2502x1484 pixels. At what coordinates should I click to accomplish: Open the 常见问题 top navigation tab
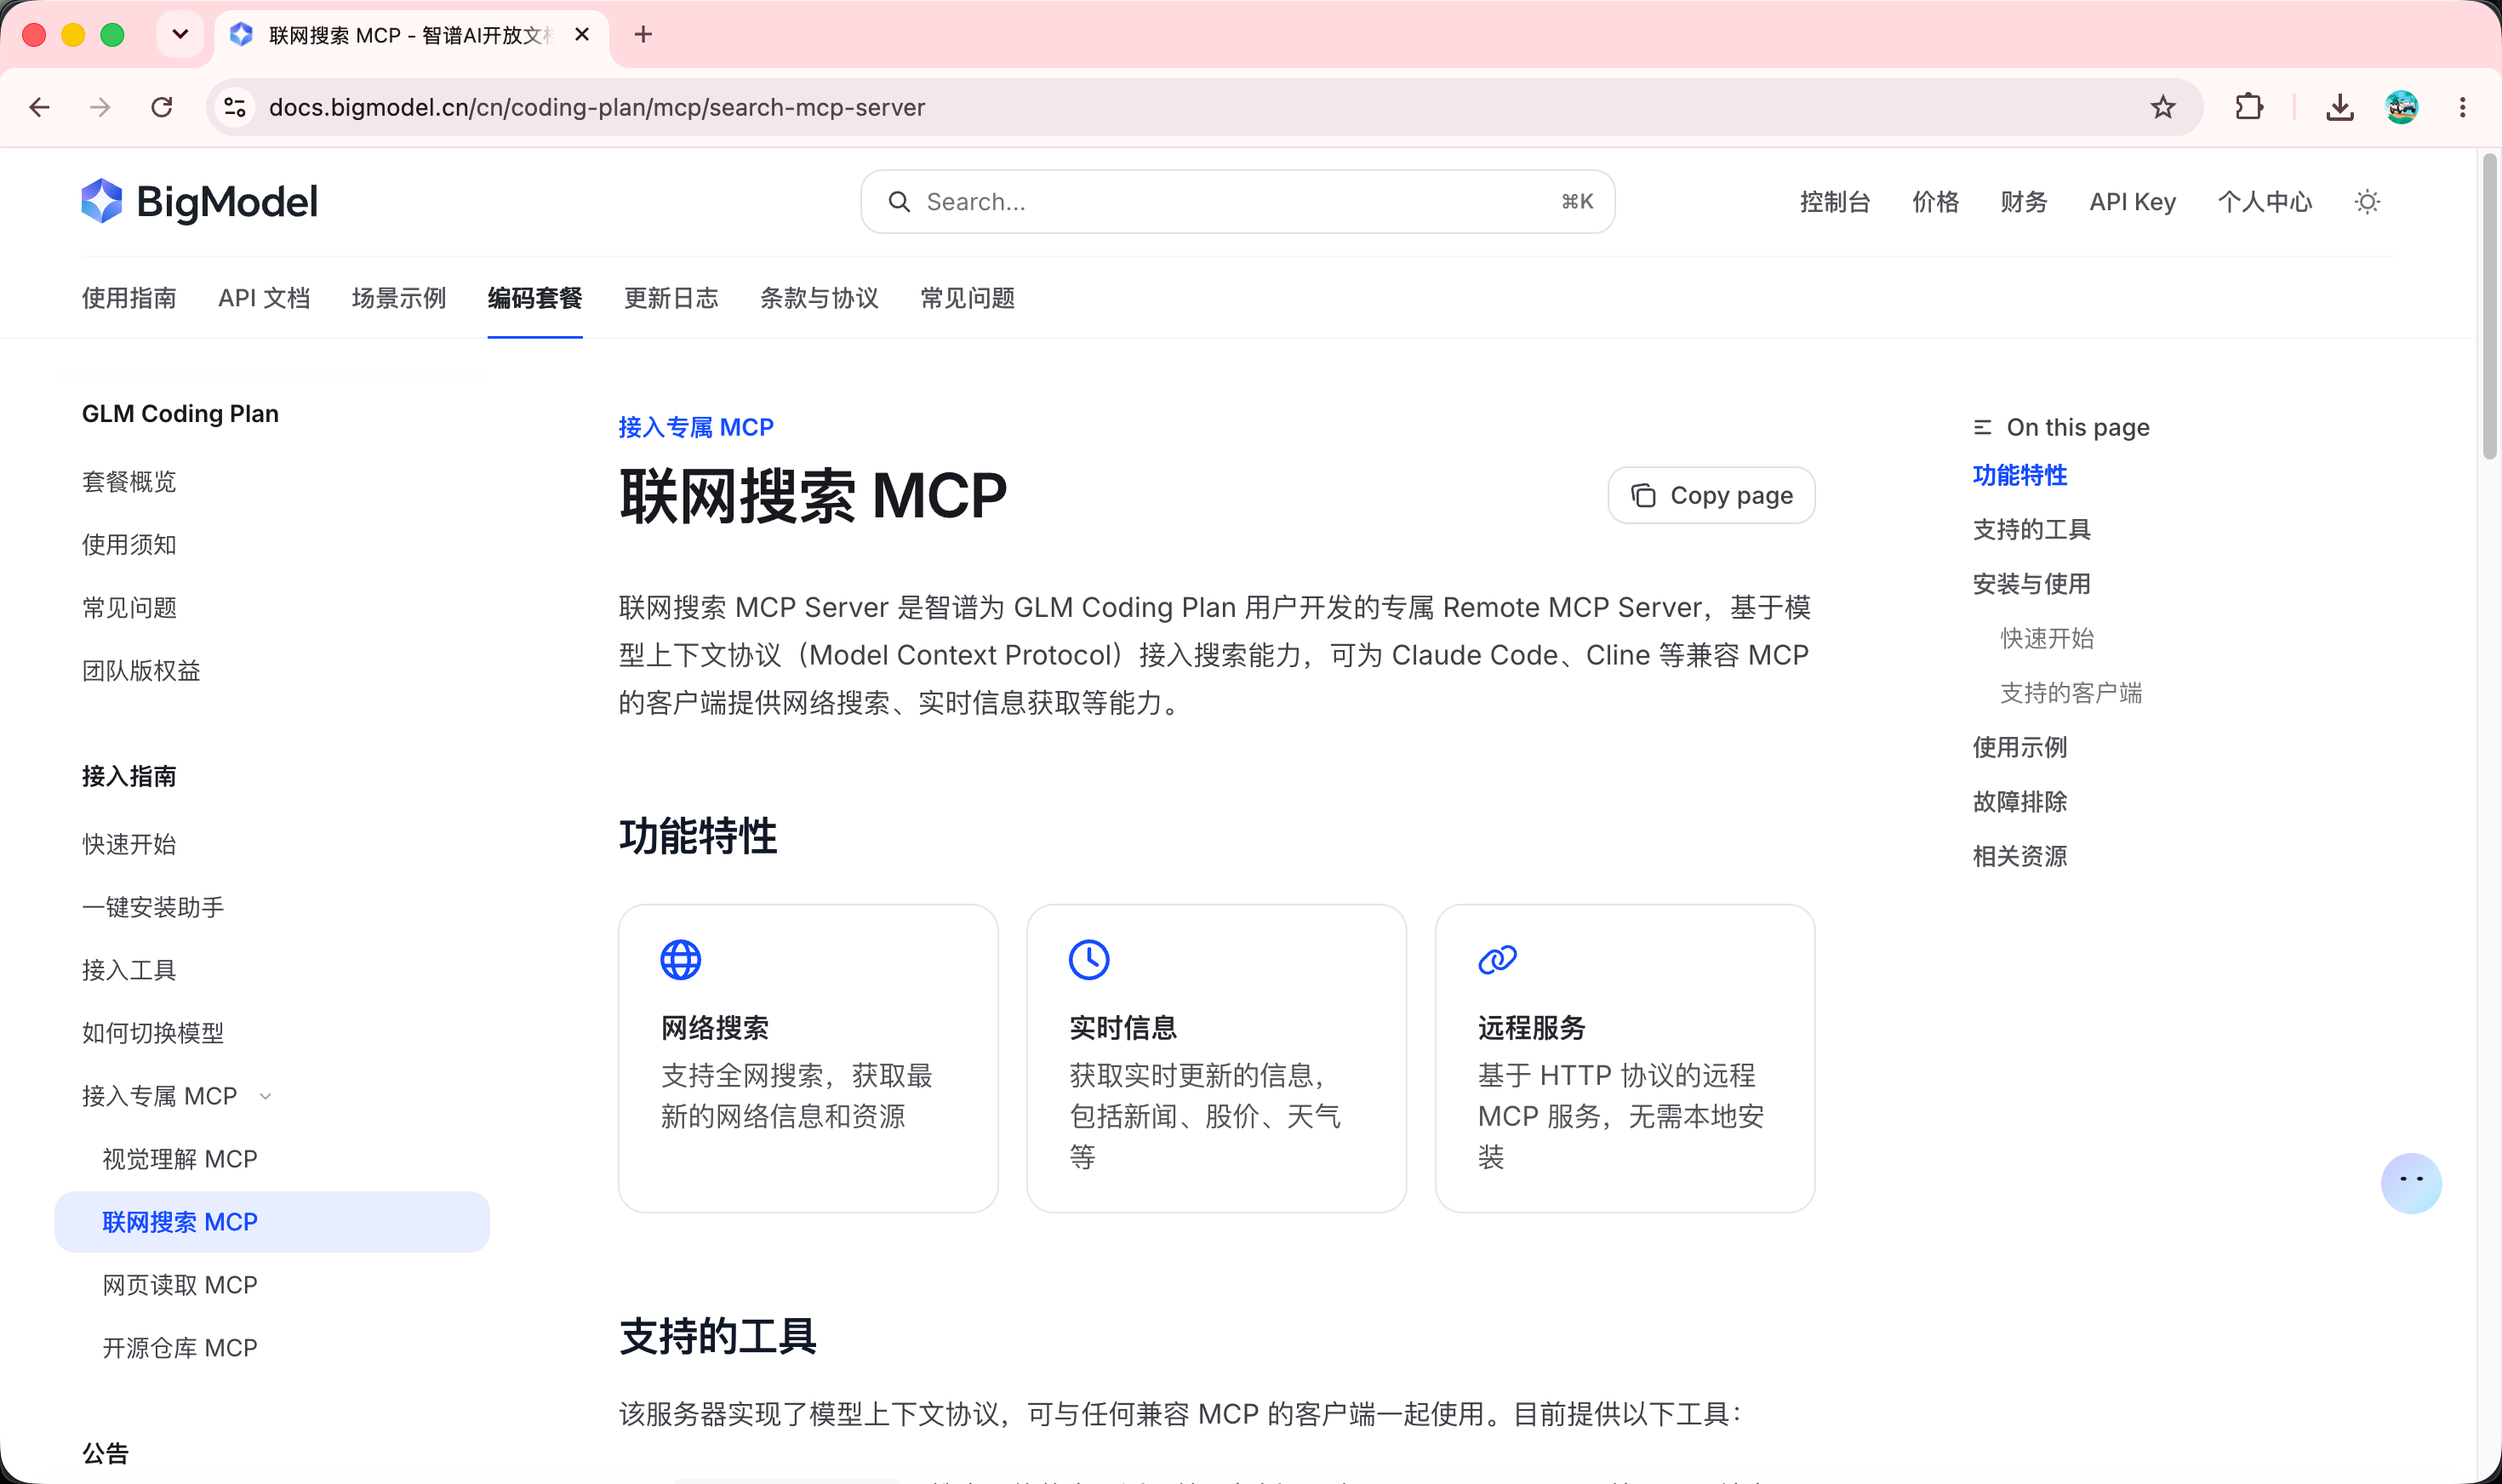point(967,298)
